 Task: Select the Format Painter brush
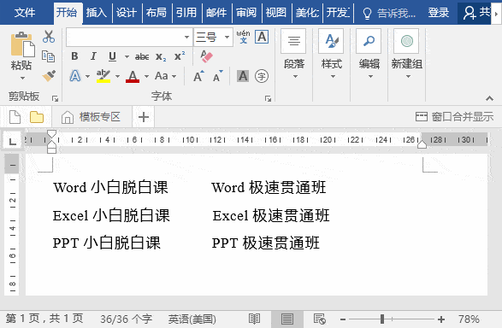pos(49,76)
